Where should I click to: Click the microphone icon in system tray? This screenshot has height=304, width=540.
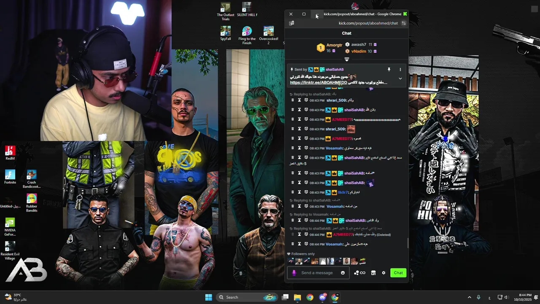478,297
